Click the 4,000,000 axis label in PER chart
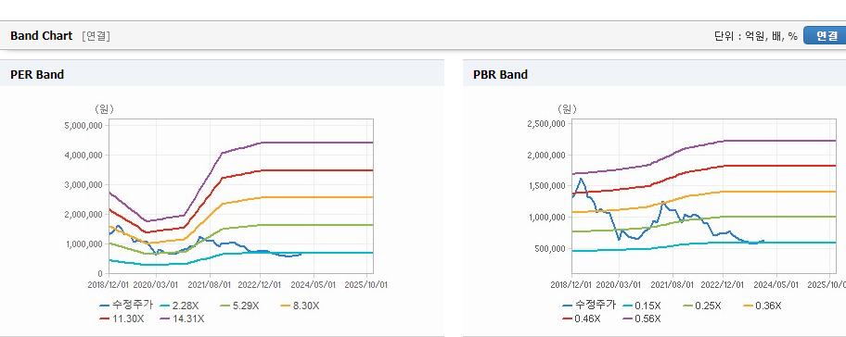 click(x=84, y=155)
